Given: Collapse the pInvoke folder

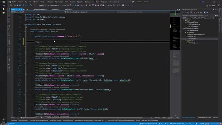Looking at the screenshot, I should (x=185, y=32).
